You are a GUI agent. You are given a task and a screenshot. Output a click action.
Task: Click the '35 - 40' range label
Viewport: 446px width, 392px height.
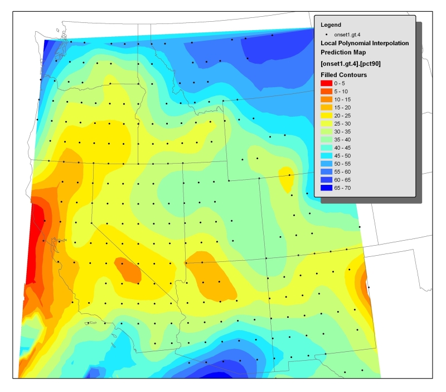[x=342, y=140]
